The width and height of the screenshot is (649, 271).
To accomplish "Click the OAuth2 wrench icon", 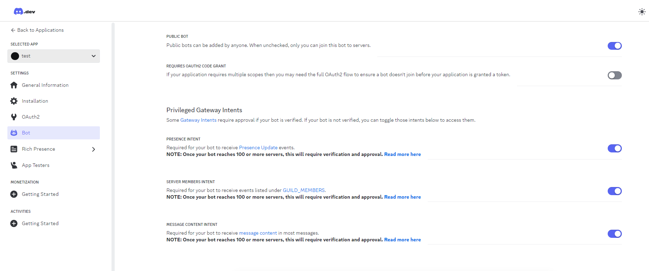I will (x=14, y=117).
